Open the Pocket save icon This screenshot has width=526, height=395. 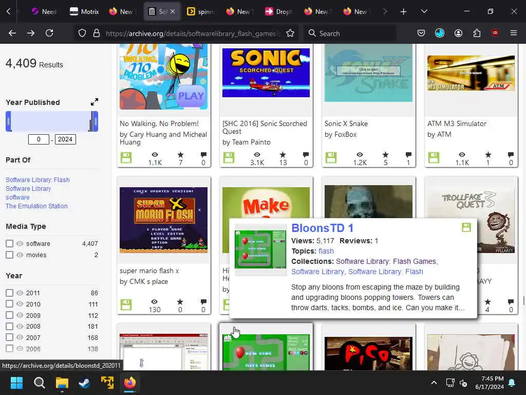(x=421, y=33)
